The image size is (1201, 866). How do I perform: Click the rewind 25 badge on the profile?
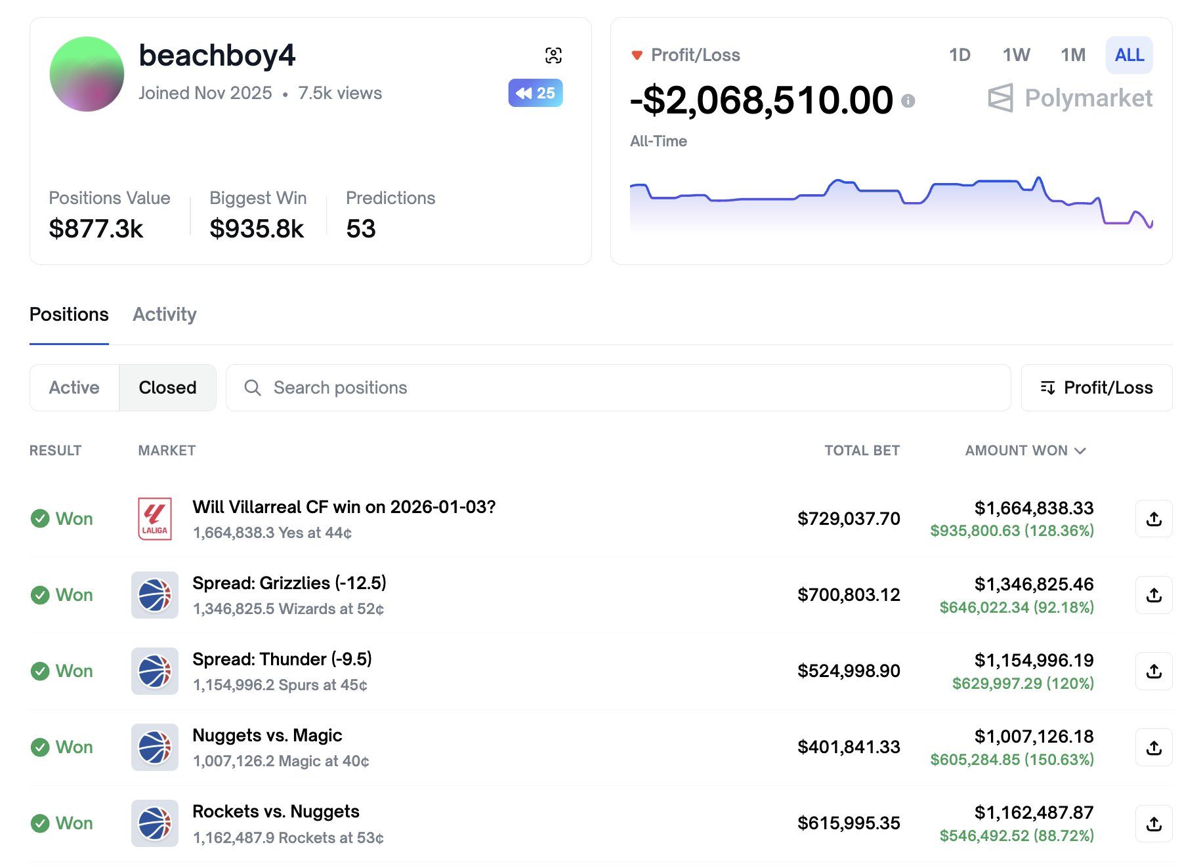(536, 93)
